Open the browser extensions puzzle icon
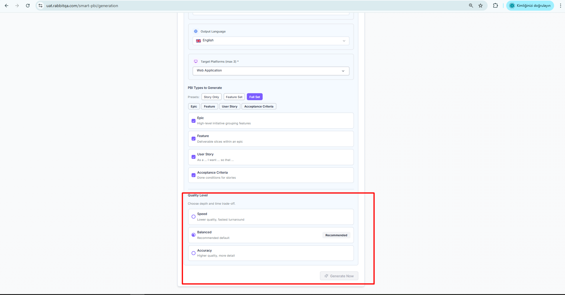The image size is (565, 295). point(495,6)
